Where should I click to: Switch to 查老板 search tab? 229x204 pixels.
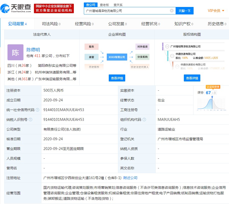(104, 5)
